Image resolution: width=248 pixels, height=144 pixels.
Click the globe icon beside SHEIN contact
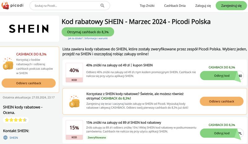click(x=5, y=137)
